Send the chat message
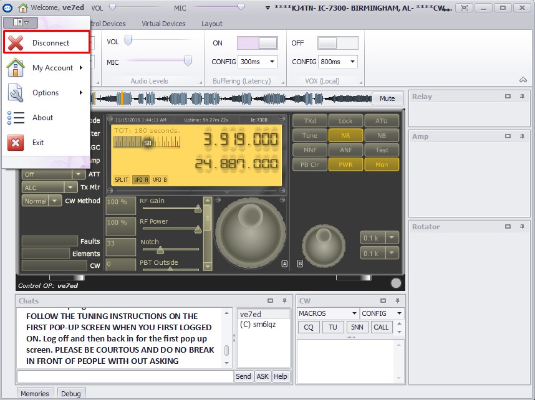This screenshot has width=535, height=400. (243, 376)
